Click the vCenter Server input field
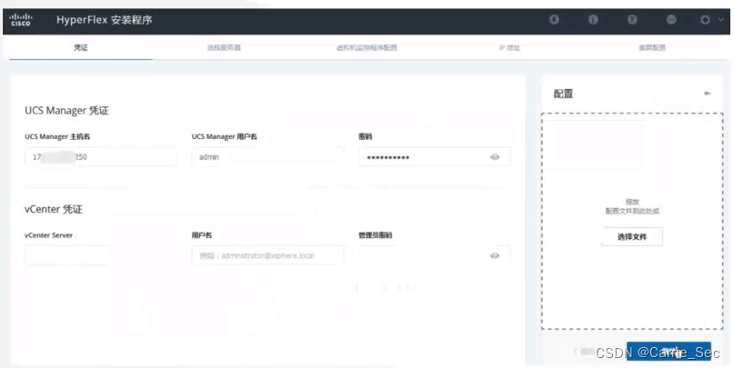Image resolution: width=734 pixels, height=368 pixels. tap(101, 255)
